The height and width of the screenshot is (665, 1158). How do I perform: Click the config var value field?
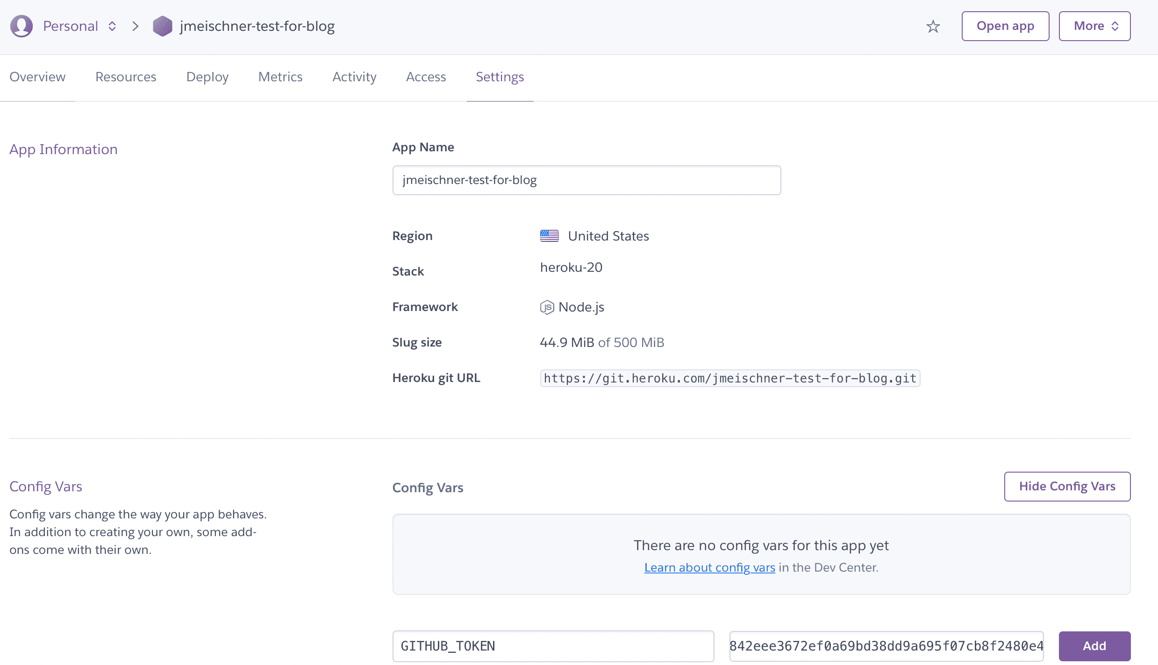pos(886,646)
